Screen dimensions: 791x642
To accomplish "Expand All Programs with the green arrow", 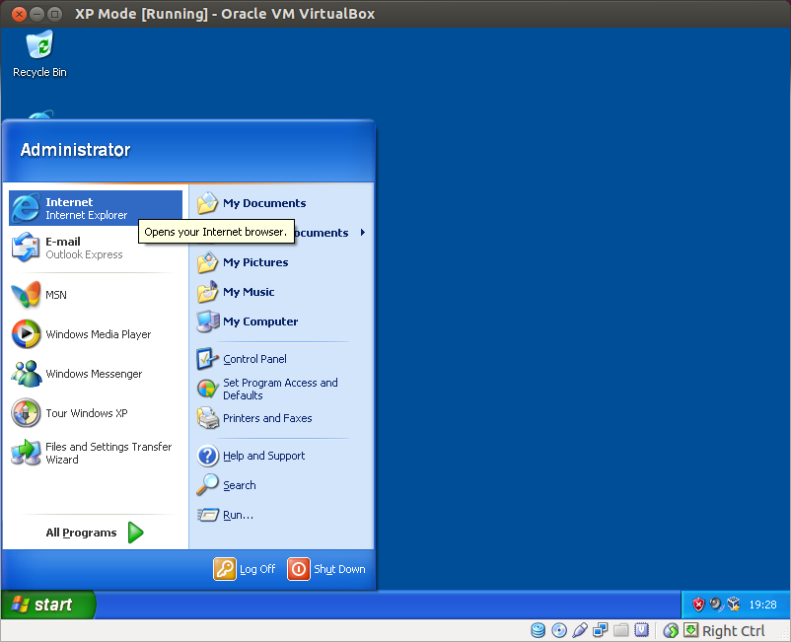I will pyautogui.click(x=135, y=533).
